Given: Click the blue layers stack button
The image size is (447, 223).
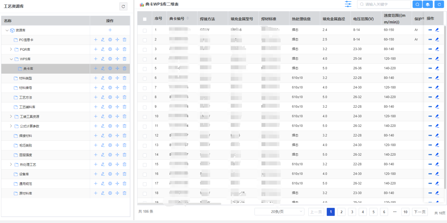Looking at the screenshot, I should tap(428, 4).
